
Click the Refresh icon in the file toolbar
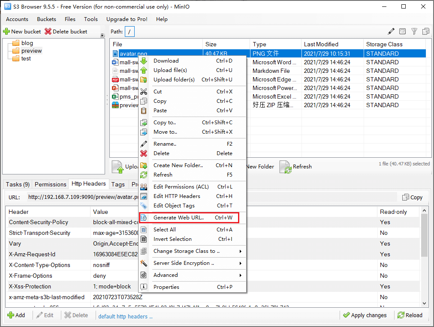pos(286,167)
